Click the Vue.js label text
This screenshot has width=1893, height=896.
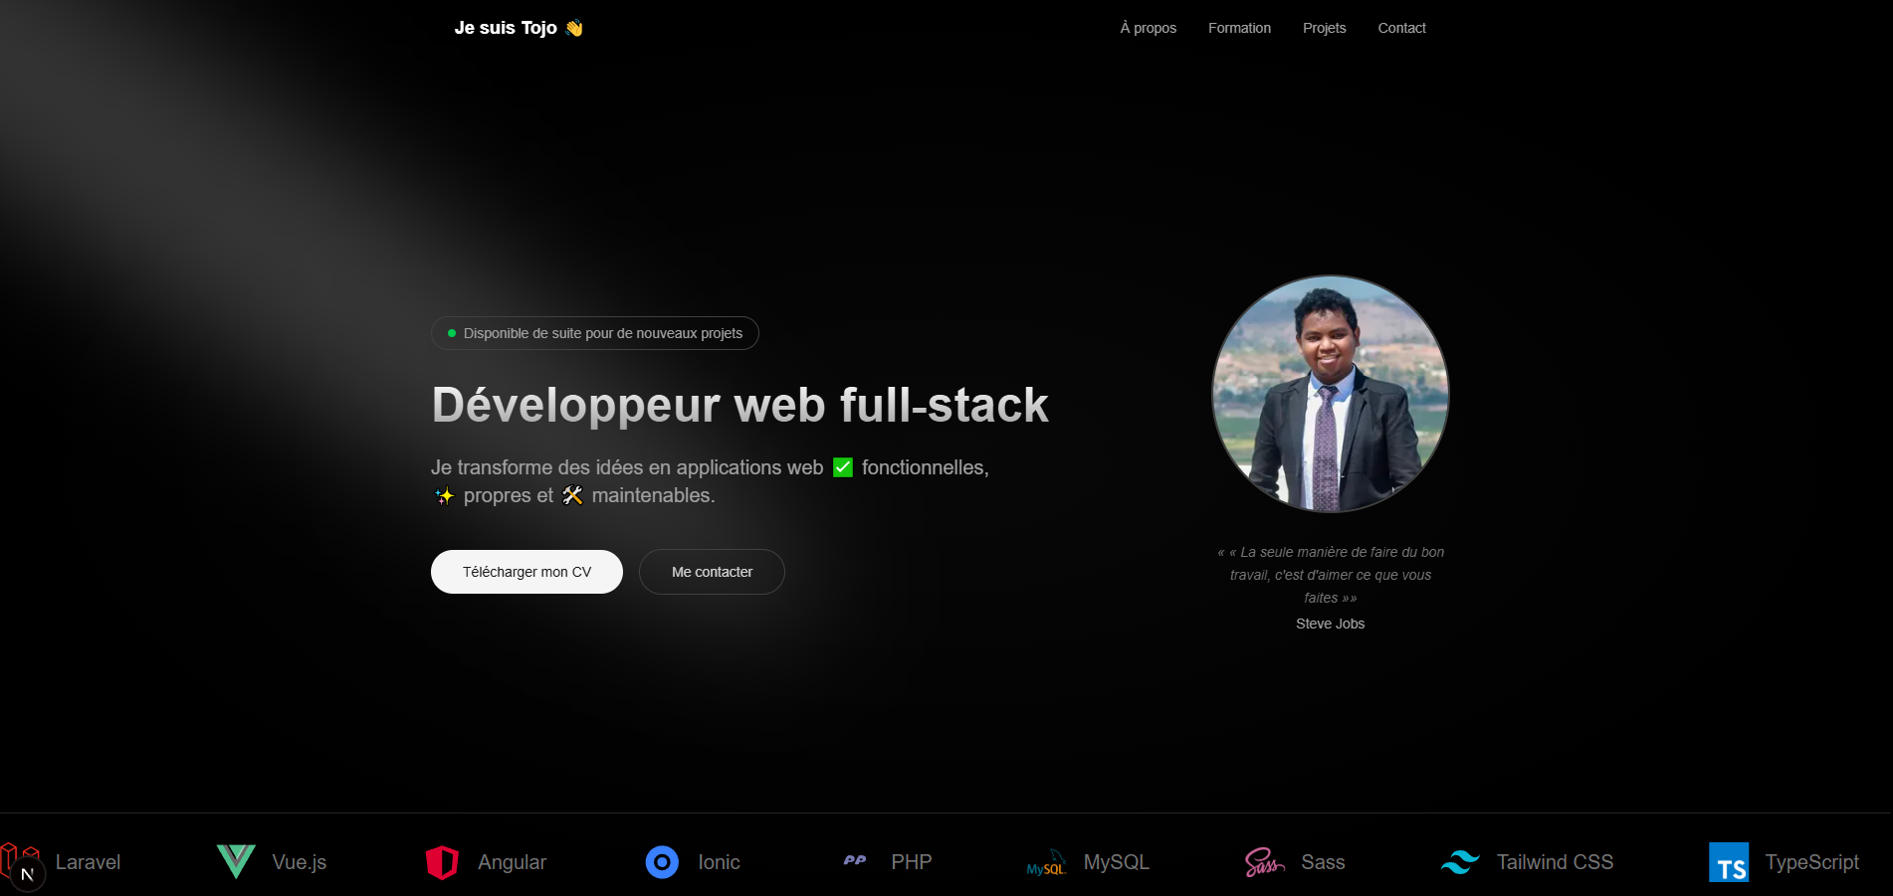click(300, 862)
